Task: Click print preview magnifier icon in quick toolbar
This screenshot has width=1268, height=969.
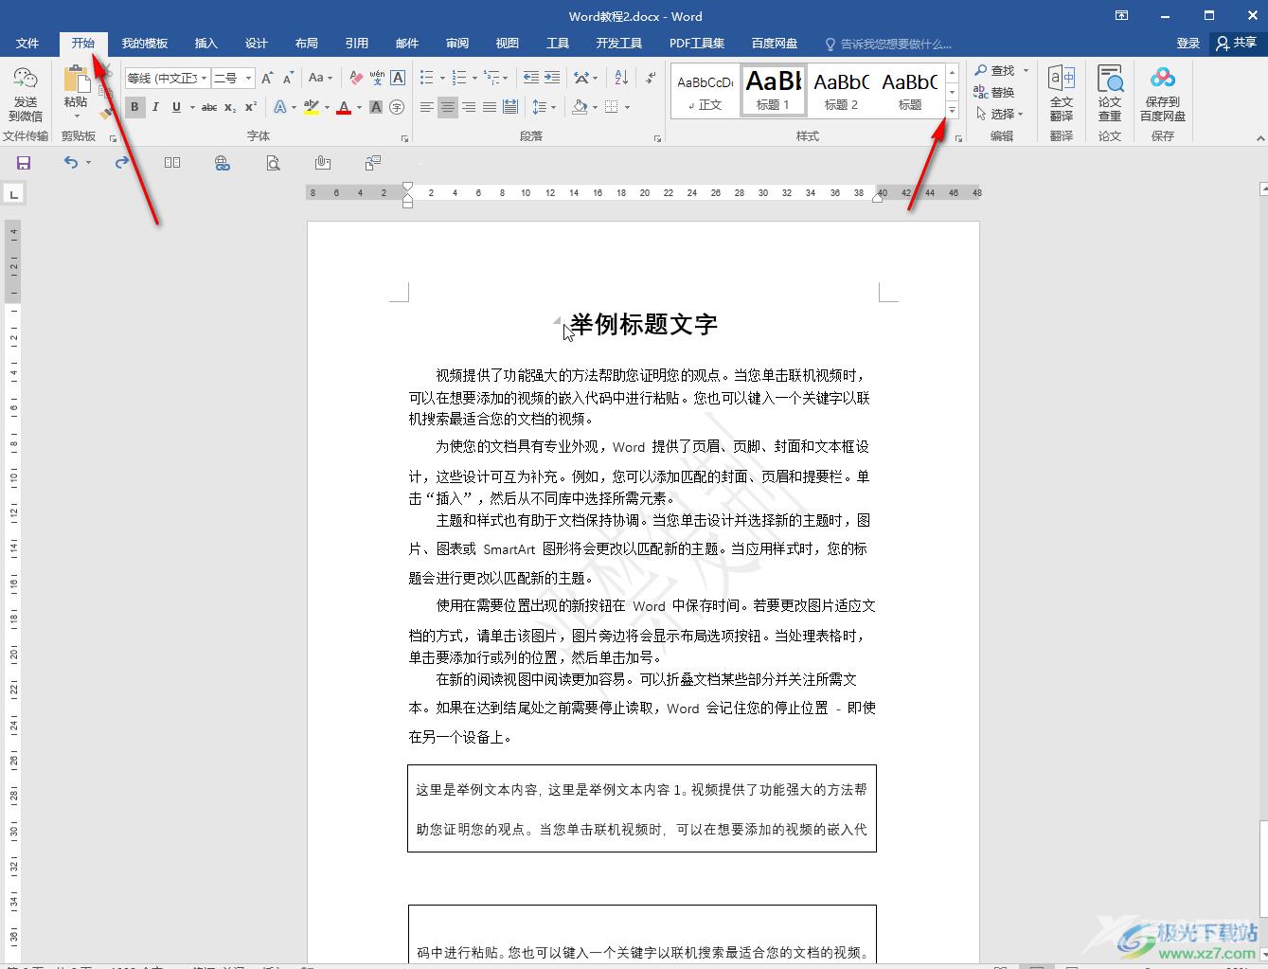Action: point(273,163)
